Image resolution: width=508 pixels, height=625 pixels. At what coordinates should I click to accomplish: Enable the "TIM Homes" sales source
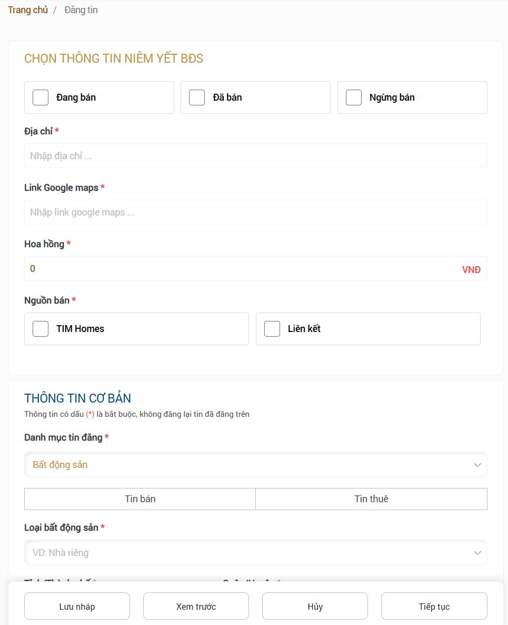tap(41, 328)
